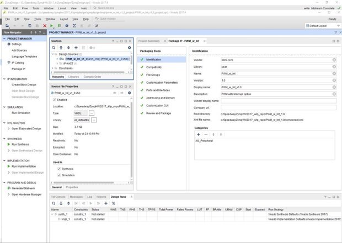Uncheck the Simulation checkbox under Used In
342x243 pixels.
pos(60,175)
